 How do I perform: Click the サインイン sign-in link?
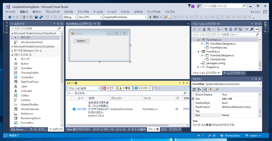click(x=255, y=12)
